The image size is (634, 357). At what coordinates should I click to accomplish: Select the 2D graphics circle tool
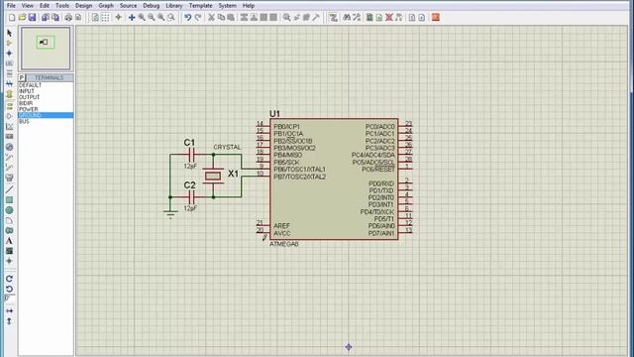point(9,210)
